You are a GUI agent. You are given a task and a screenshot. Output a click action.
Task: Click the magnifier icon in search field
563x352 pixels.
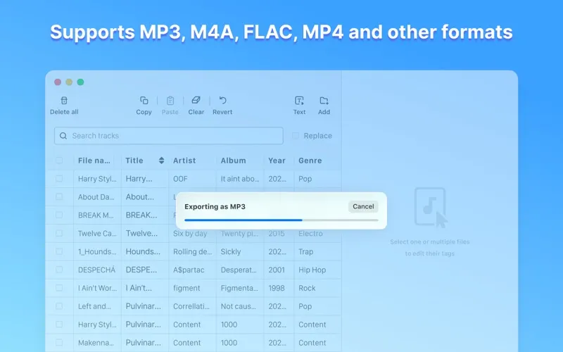[x=63, y=136]
